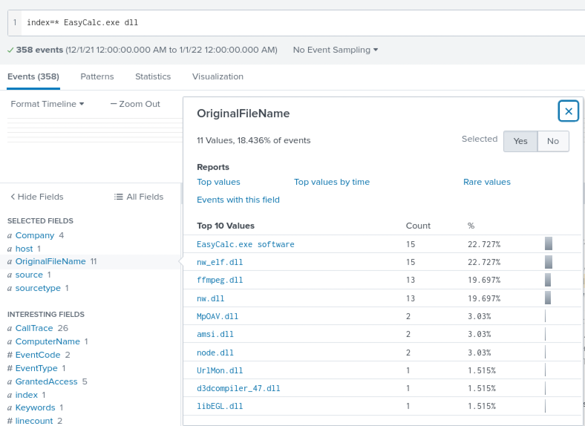This screenshot has width=585, height=426.
Task: Filter by value nw_elf.dll
Action: 220,262
